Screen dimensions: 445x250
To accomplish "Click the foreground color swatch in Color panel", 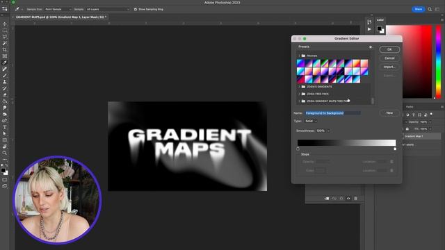I will [x=379, y=28].
